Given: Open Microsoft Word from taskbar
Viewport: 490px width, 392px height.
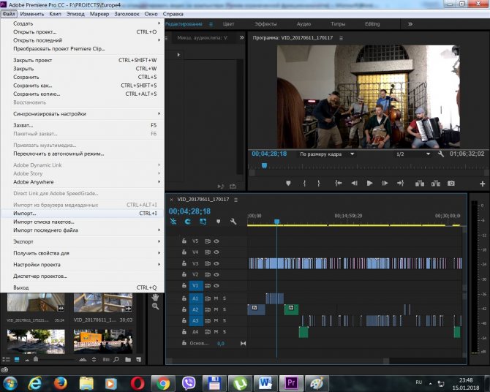Looking at the screenshot, I should coord(264,382).
